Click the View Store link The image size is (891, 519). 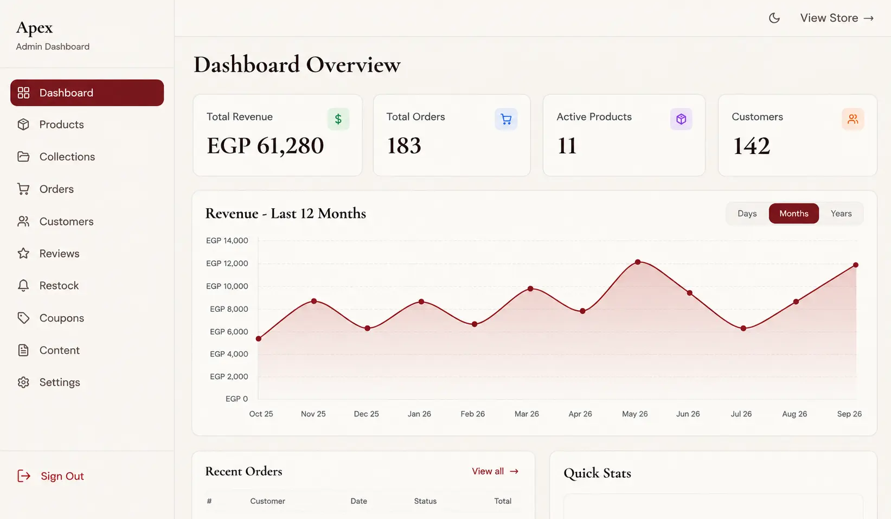pos(837,18)
